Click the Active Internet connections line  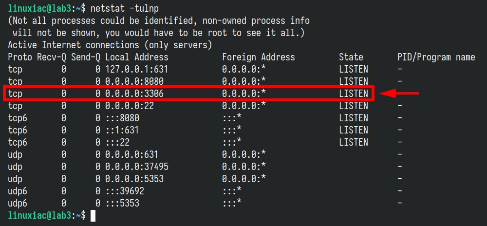pos(110,45)
